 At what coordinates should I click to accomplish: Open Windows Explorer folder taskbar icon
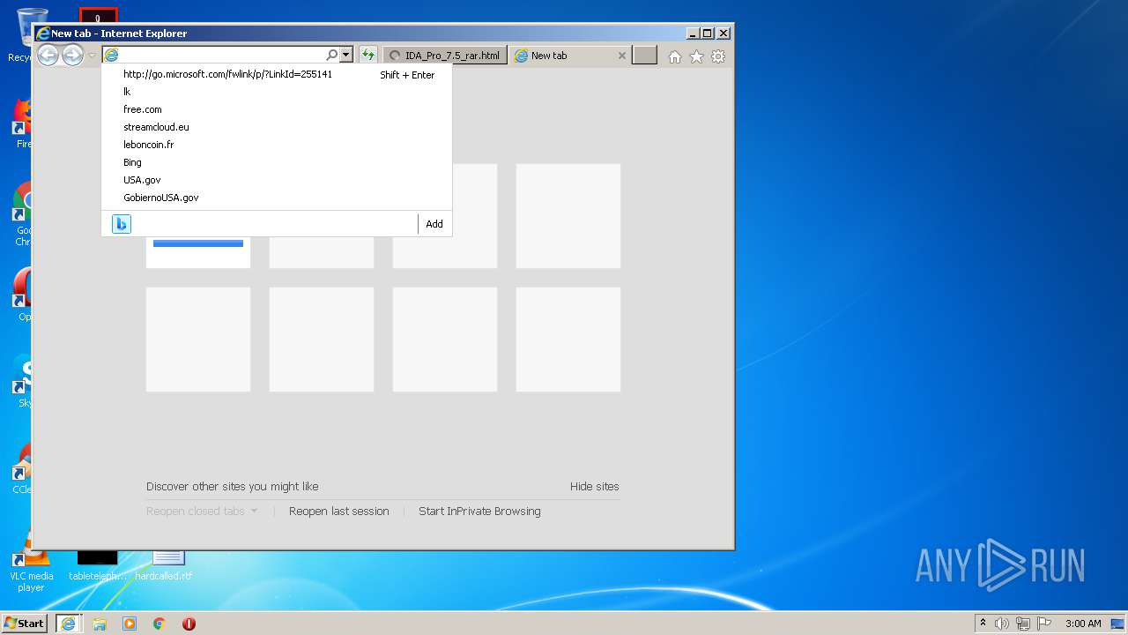[100, 624]
